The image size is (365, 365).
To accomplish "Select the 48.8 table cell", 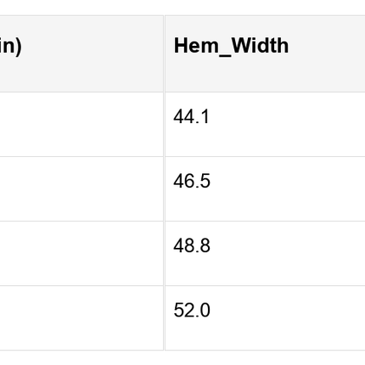I will [x=265, y=253].
